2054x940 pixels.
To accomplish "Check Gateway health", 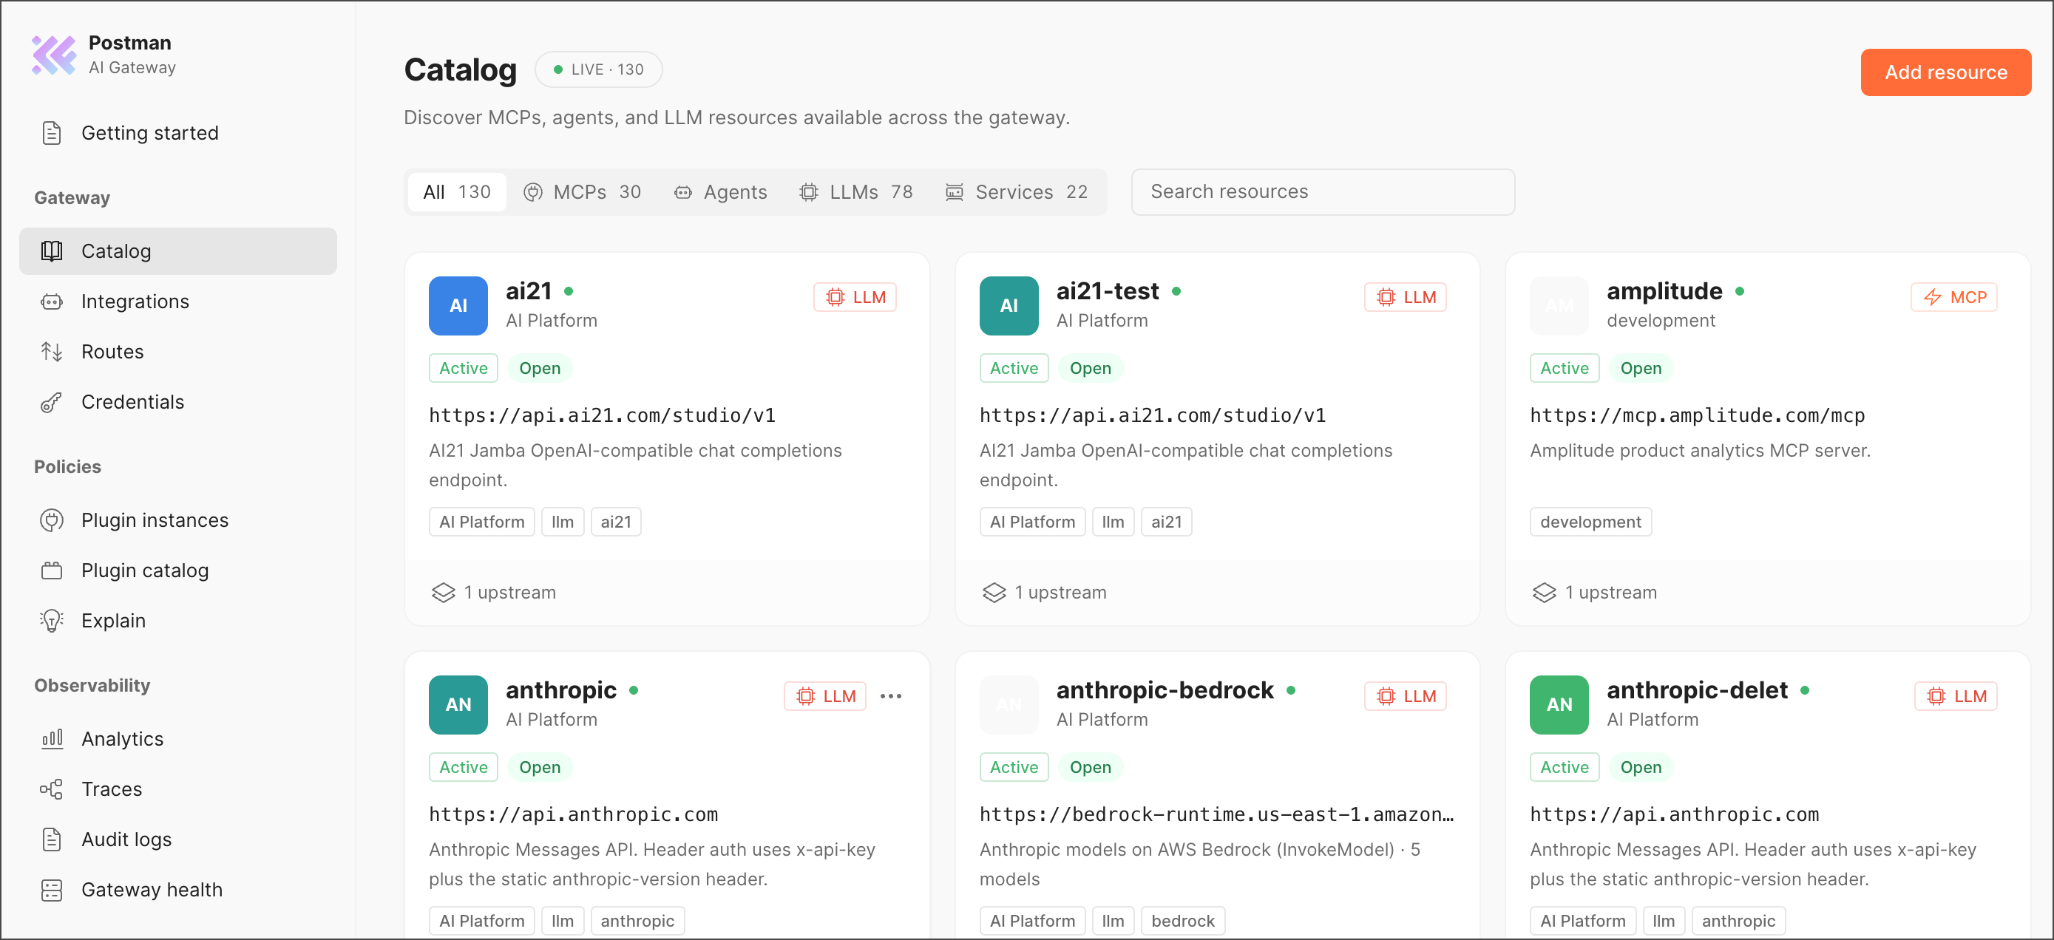I will tap(177, 889).
